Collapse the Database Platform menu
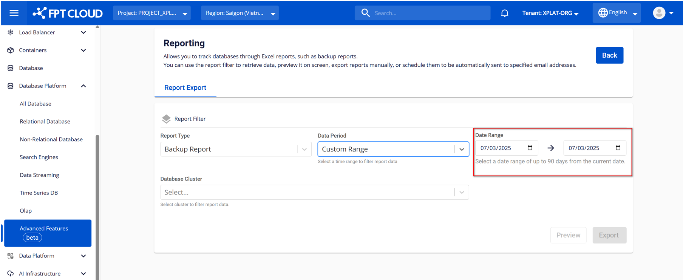683x280 pixels. coord(83,86)
